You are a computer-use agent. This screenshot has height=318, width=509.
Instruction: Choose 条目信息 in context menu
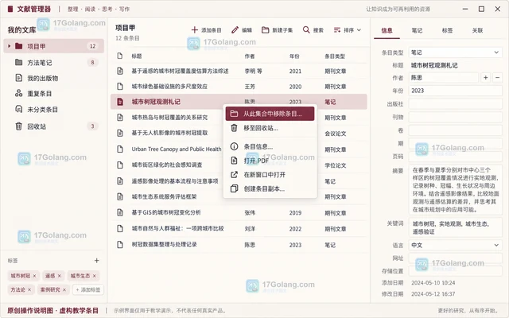point(270,146)
